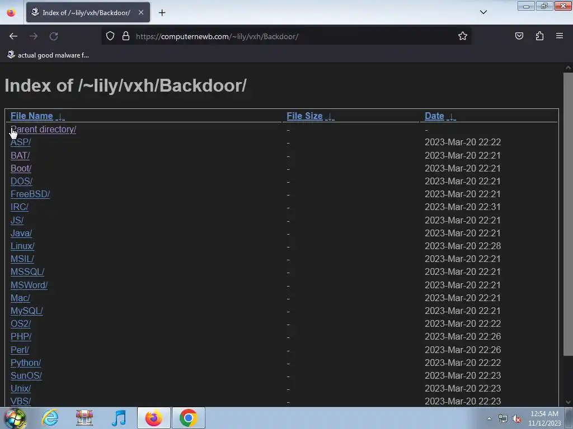This screenshot has height=429, width=573.
Task: Open the Parent directory/ link
Action: point(44,130)
